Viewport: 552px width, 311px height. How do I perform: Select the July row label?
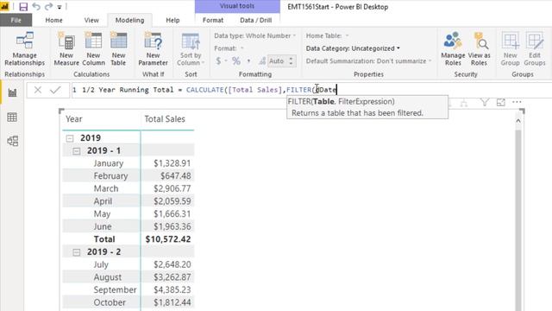101,264
